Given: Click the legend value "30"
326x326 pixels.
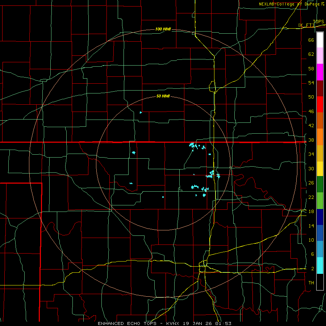Looking at the screenshot, I should pyautogui.click(x=311, y=168).
